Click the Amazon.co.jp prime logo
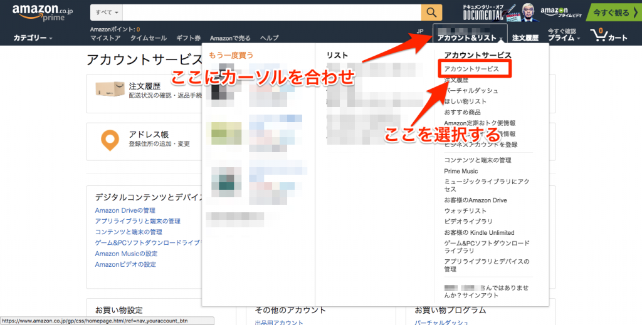 pyautogui.click(x=43, y=13)
